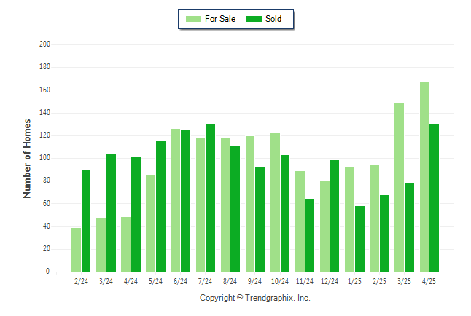Screen dimensions: 471x316
Task: Select the Sold legend label
Action: click(273, 19)
